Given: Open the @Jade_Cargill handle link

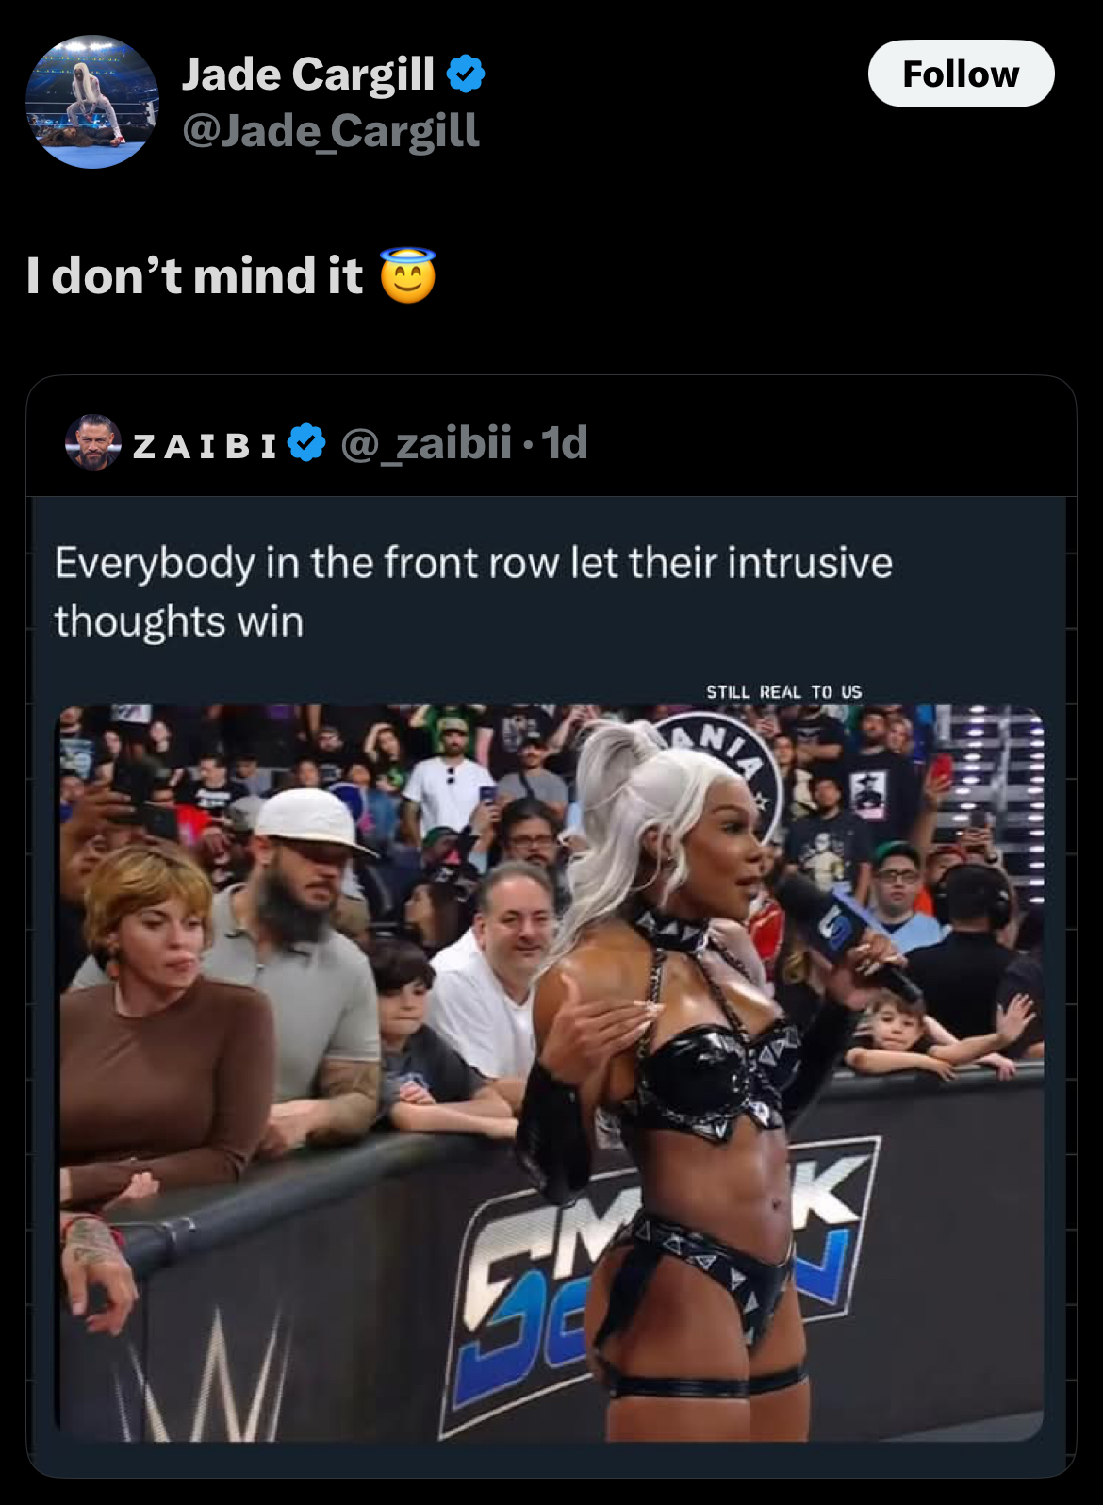Looking at the screenshot, I should point(331,130).
